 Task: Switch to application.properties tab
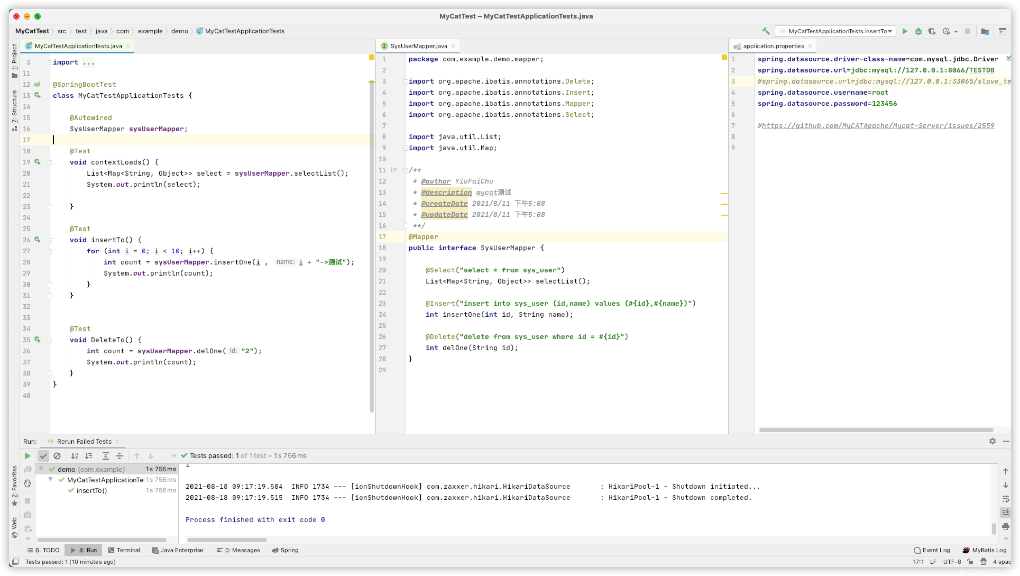pos(773,46)
